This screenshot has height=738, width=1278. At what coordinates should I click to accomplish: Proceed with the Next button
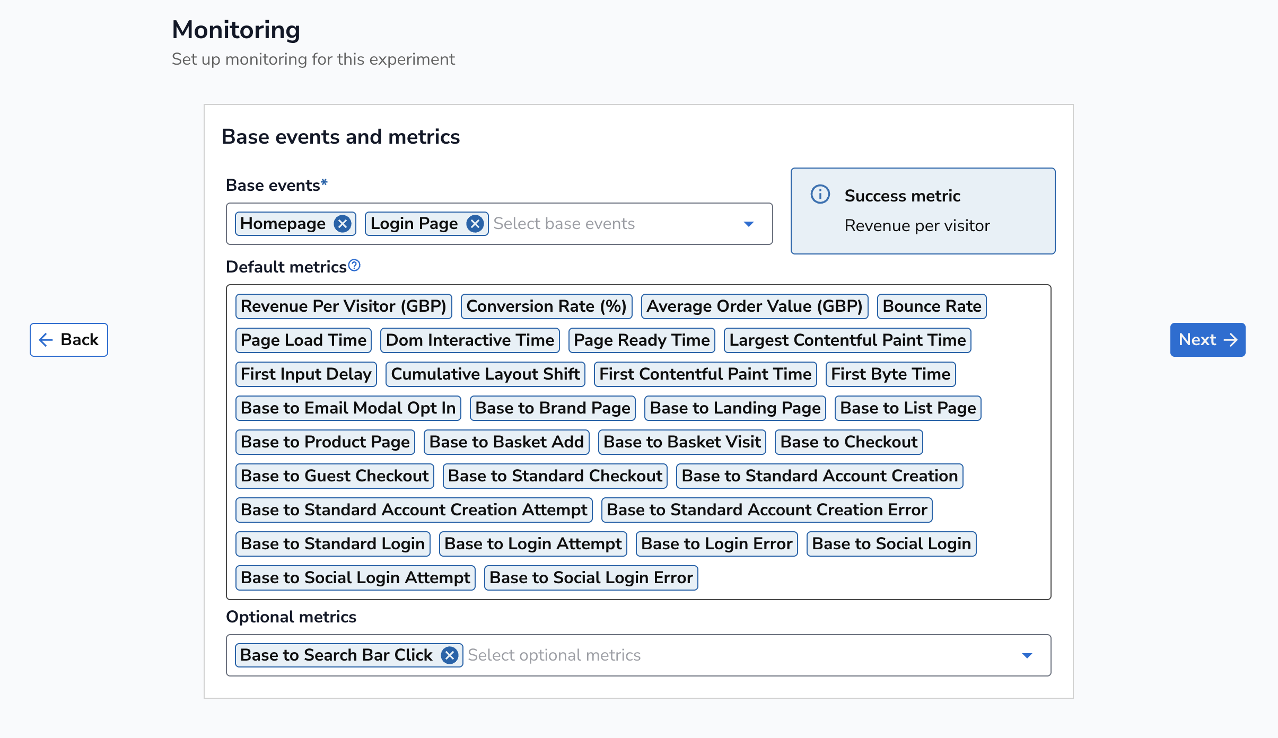pos(1207,340)
